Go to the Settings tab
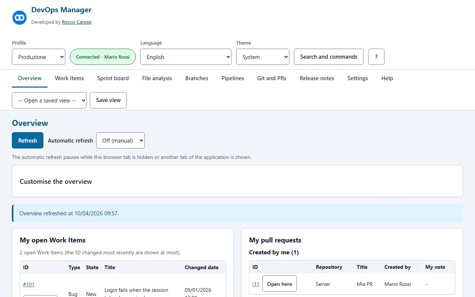 [358, 78]
